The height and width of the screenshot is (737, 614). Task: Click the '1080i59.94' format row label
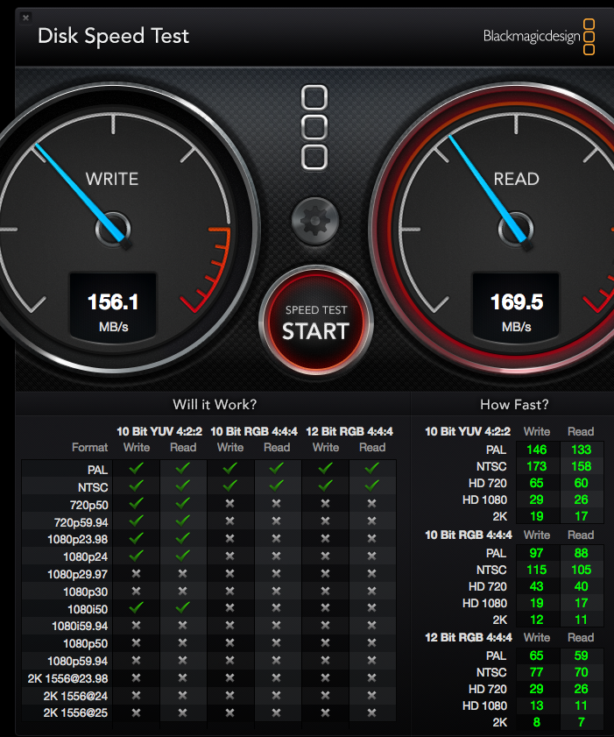(x=80, y=626)
